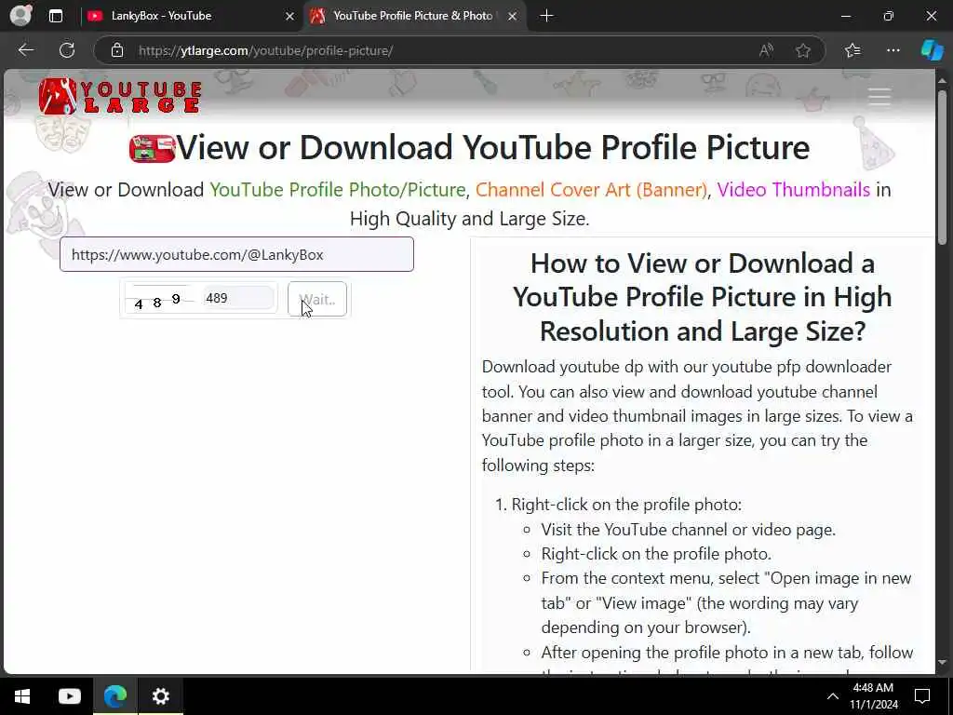The width and height of the screenshot is (953, 715).
Task: Add this page to favorites
Action: coord(803,50)
